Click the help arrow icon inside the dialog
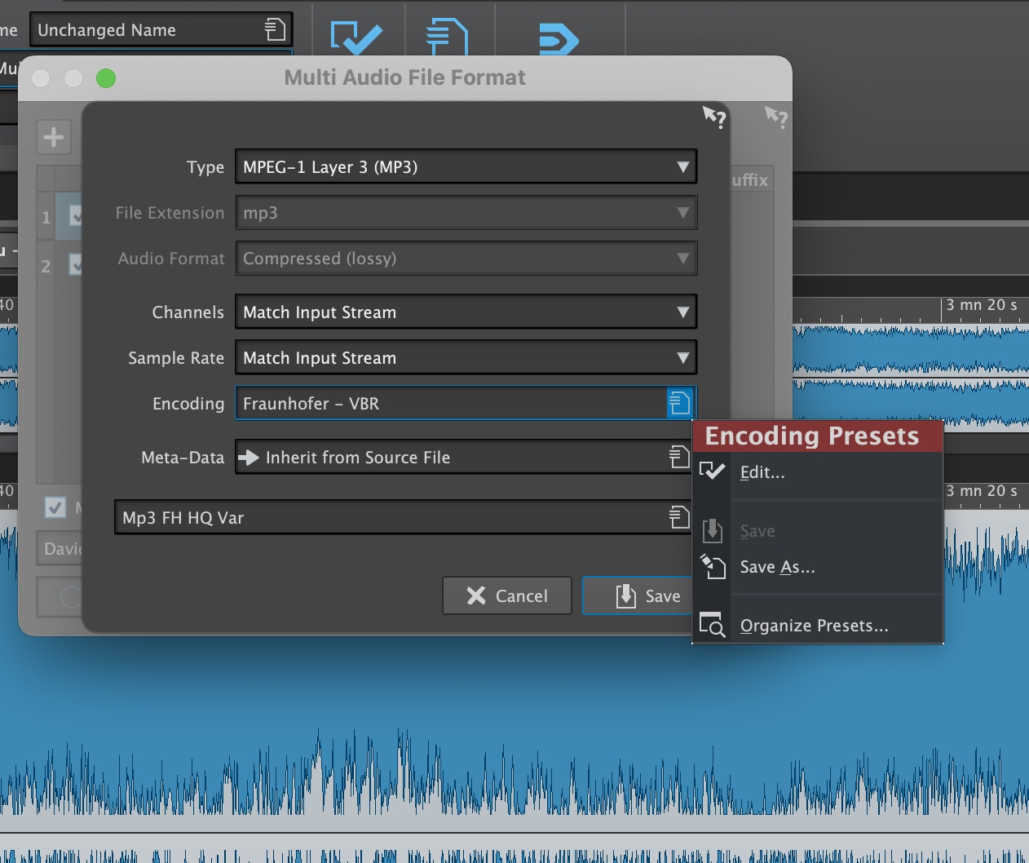Image resolution: width=1029 pixels, height=863 pixels. [714, 117]
